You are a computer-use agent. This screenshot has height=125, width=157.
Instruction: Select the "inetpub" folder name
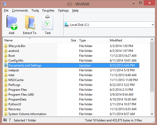point(14,70)
